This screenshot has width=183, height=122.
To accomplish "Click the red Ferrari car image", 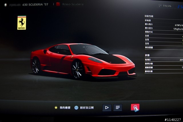I will click(x=83, y=61).
